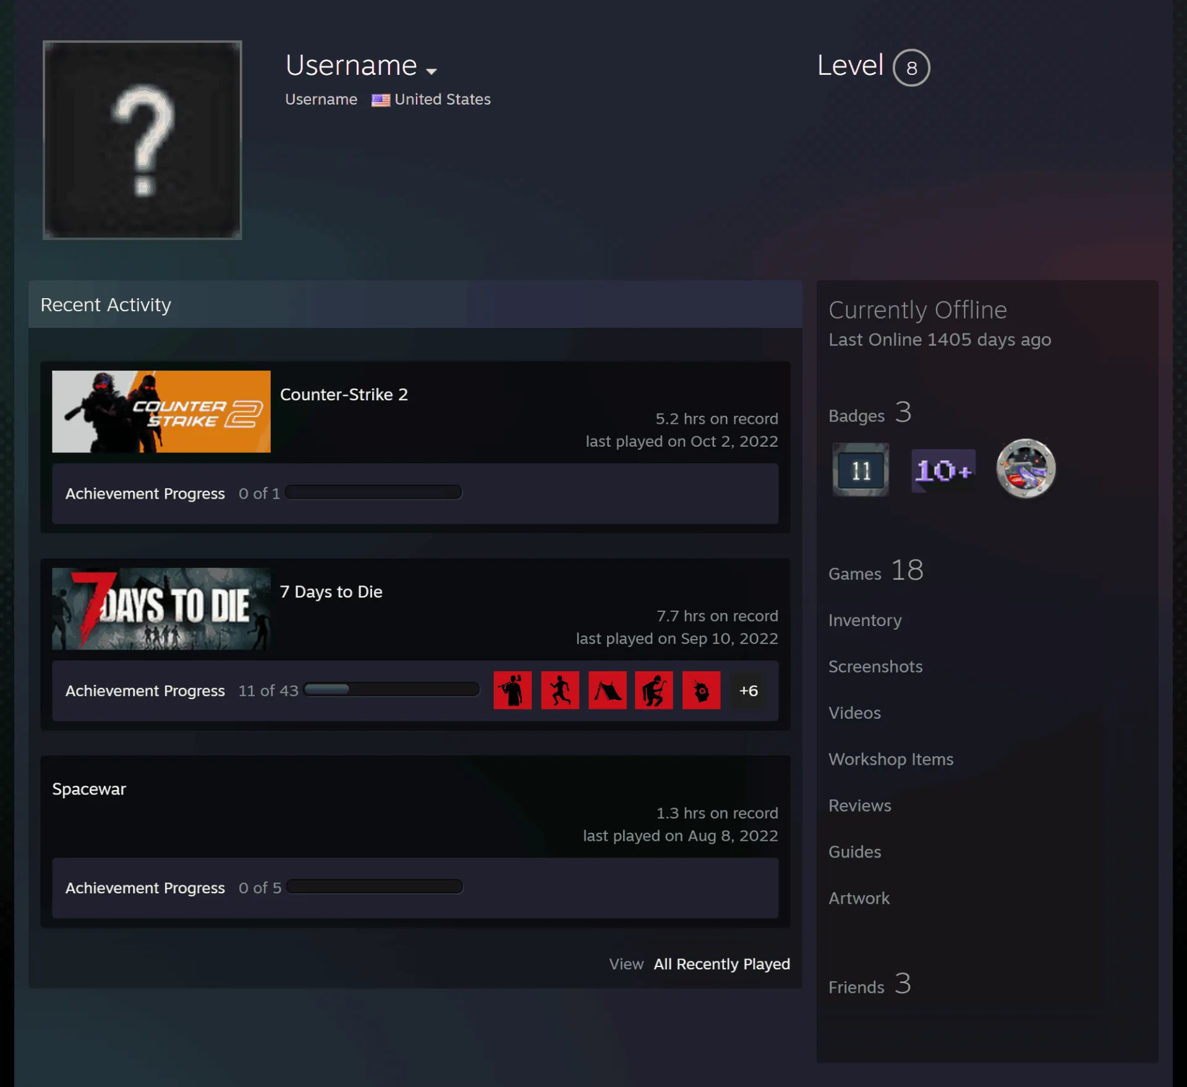Click the 10+ game collector badge
The width and height of the screenshot is (1187, 1087).
[x=943, y=471]
